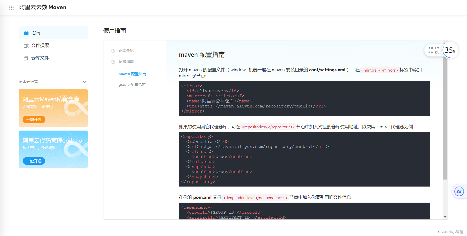Click the central repository URL line
467x236 pixels.
(x=257, y=147)
